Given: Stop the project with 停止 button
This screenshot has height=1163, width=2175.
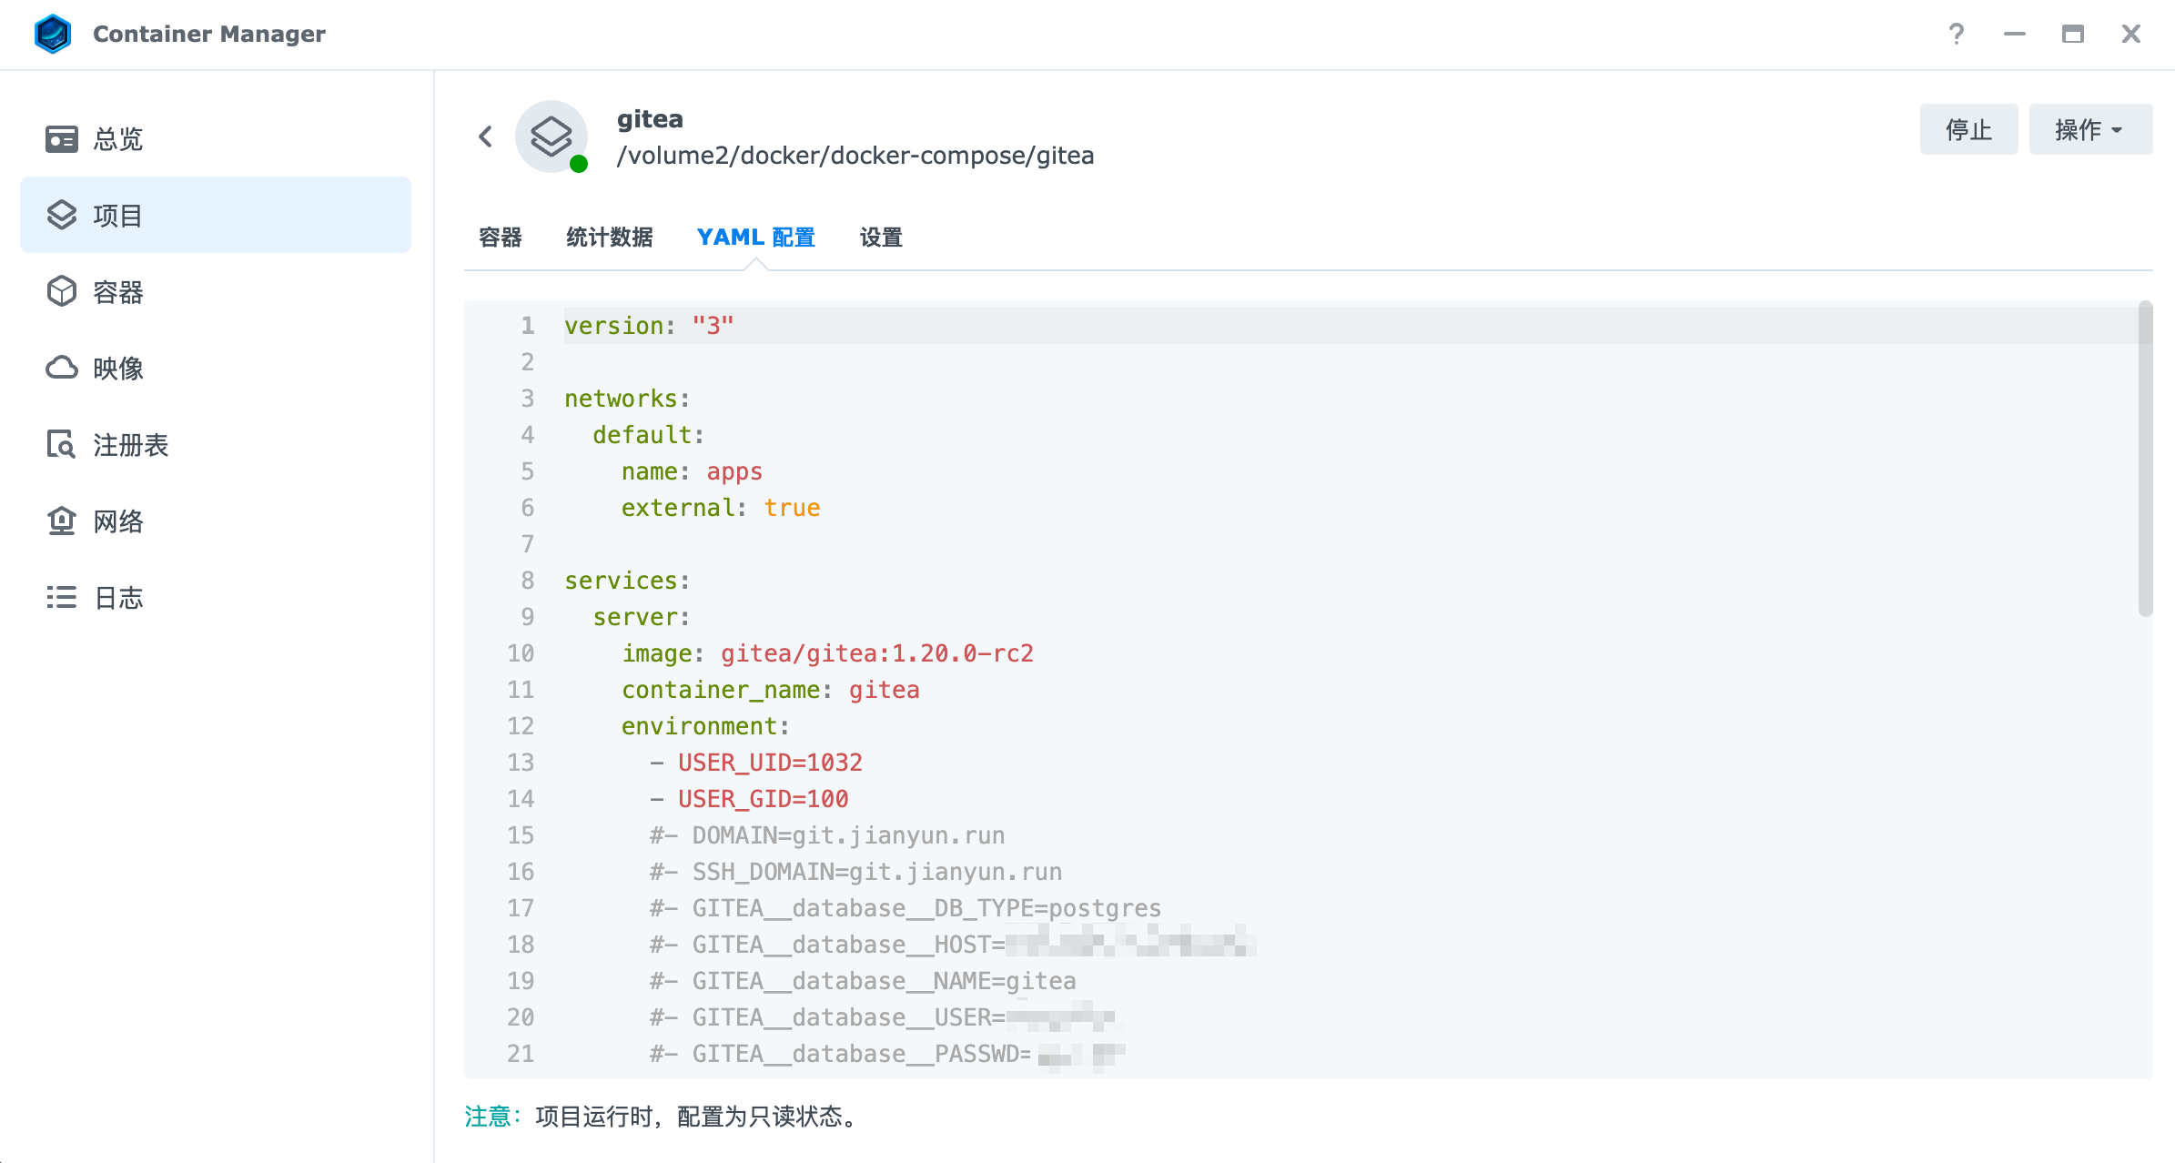Looking at the screenshot, I should coord(1968,129).
